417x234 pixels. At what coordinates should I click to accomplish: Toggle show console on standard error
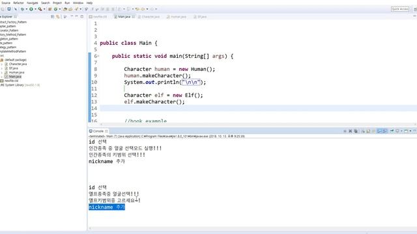(384, 131)
